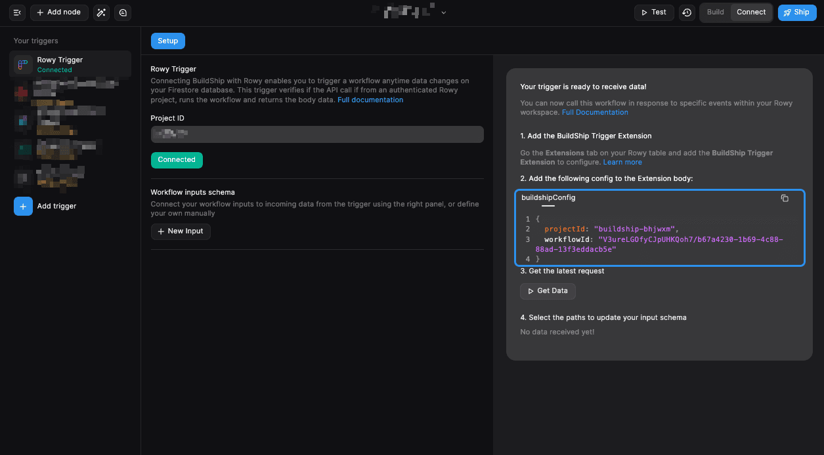Open the magic wand AI generator
The height and width of the screenshot is (455, 824).
pyautogui.click(x=101, y=12)
